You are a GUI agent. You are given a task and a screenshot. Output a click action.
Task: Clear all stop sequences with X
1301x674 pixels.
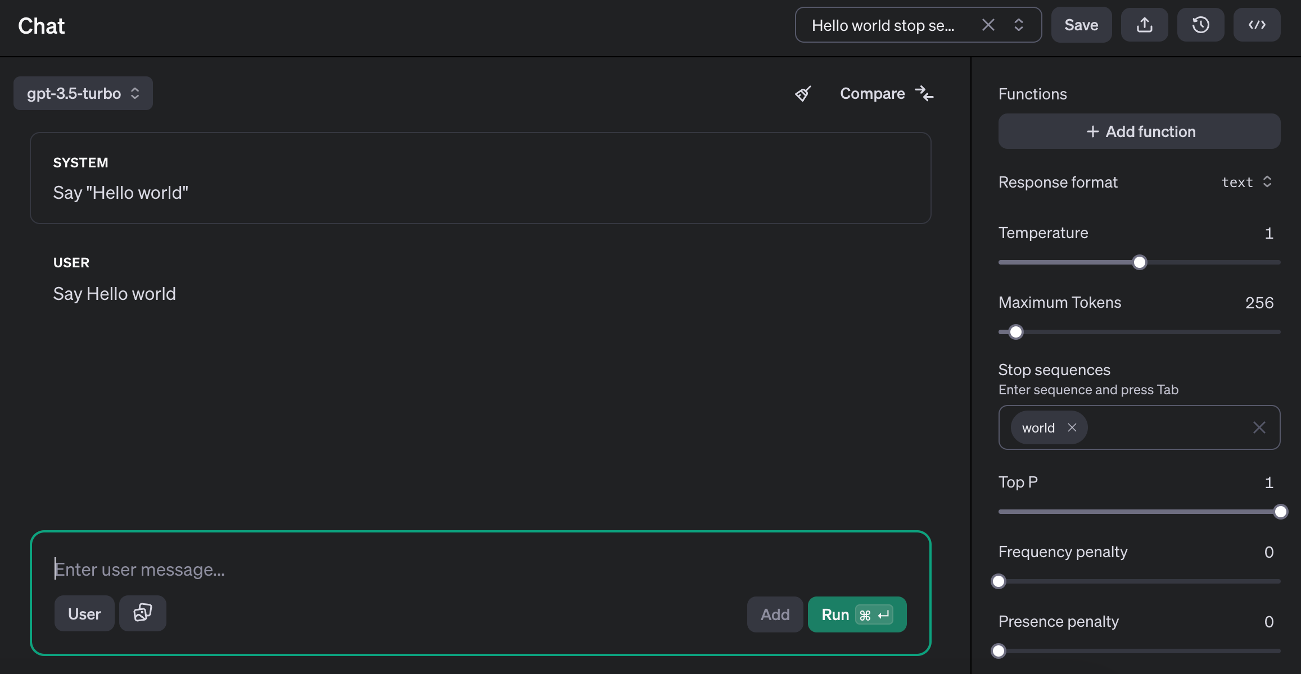[1259, 427]
